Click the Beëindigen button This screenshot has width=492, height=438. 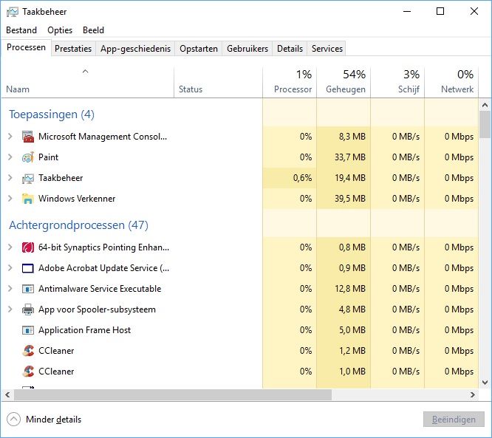pos(454,420)
